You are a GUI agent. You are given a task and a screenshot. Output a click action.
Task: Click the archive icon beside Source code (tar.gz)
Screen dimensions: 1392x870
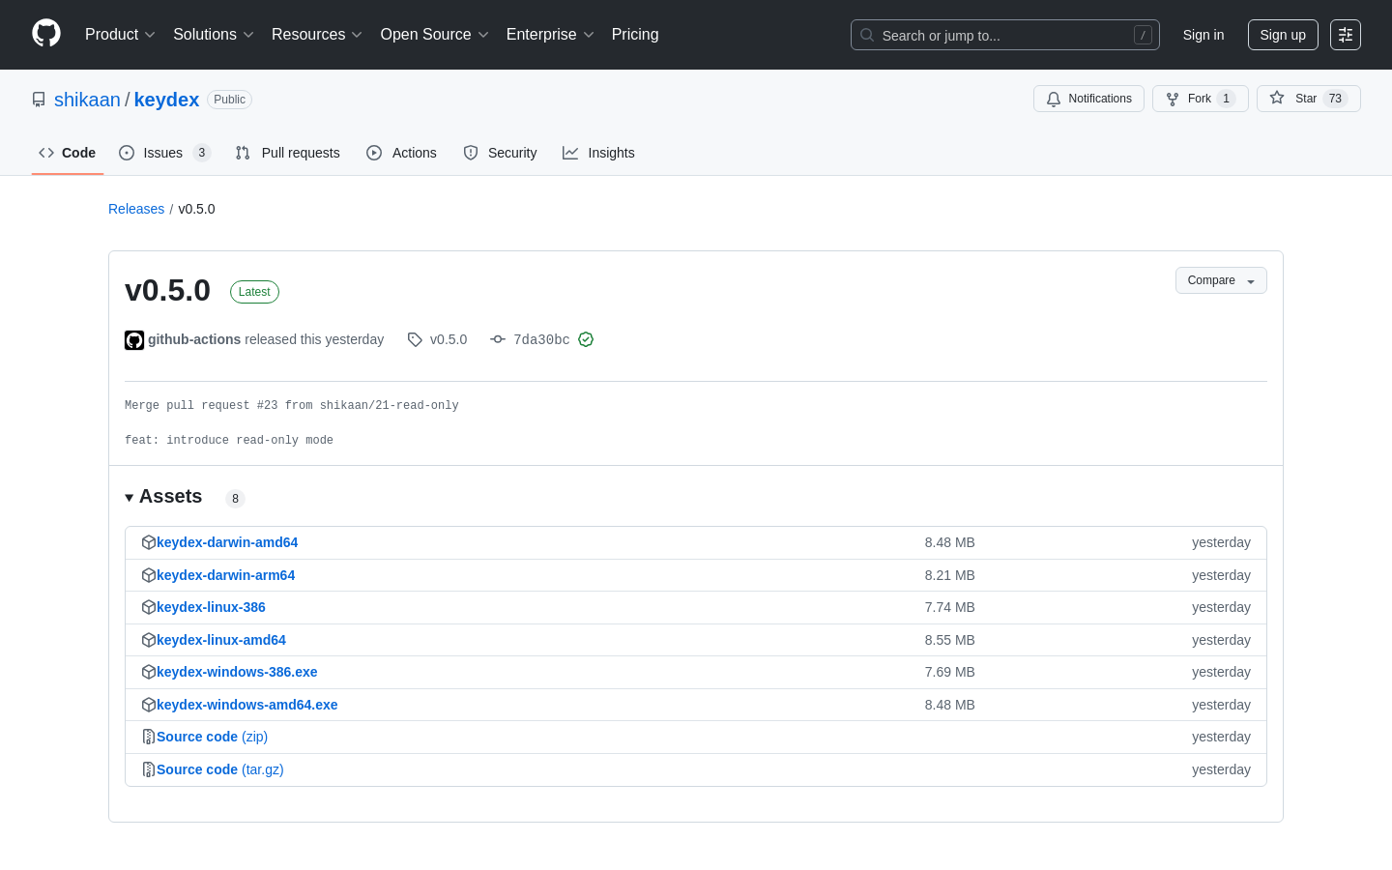pyautogui.click(x=149, y=769)
